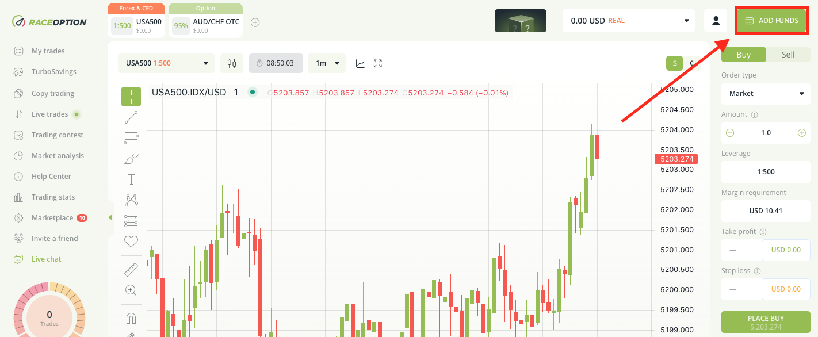The height and width of the screenshot is (337, 818).
Task: Switch to the dollar currency toggle
Action: (x=674, y=63)
